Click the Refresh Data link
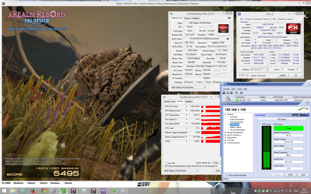The width and height of the screenshot is (311, 194). tap(260, 115)
